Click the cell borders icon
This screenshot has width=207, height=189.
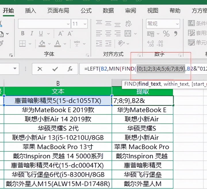[22, 43]
